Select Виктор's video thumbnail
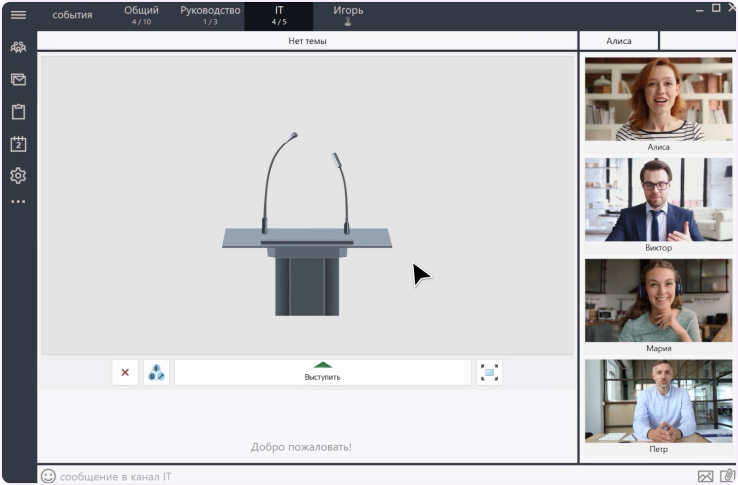 tap(659, 205)
